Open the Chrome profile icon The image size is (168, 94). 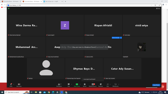pyautogui.click(x=163, y=5)
